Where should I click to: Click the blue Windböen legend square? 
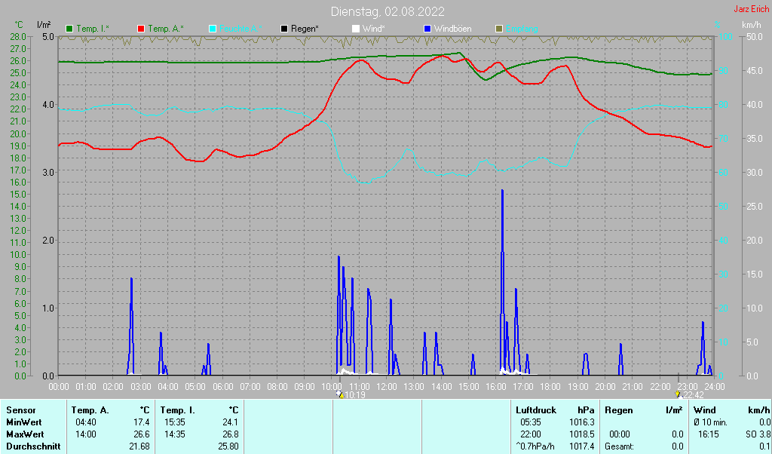pyautogui.click(x=427, y=29)
